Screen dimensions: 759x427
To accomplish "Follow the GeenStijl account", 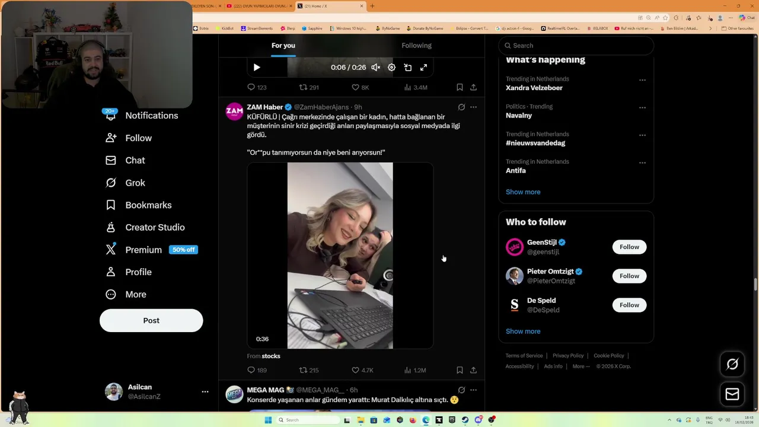I will (x=629, y=247).
